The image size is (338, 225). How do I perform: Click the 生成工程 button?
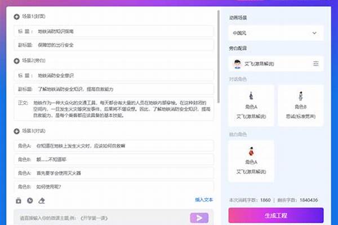(276, 215)
